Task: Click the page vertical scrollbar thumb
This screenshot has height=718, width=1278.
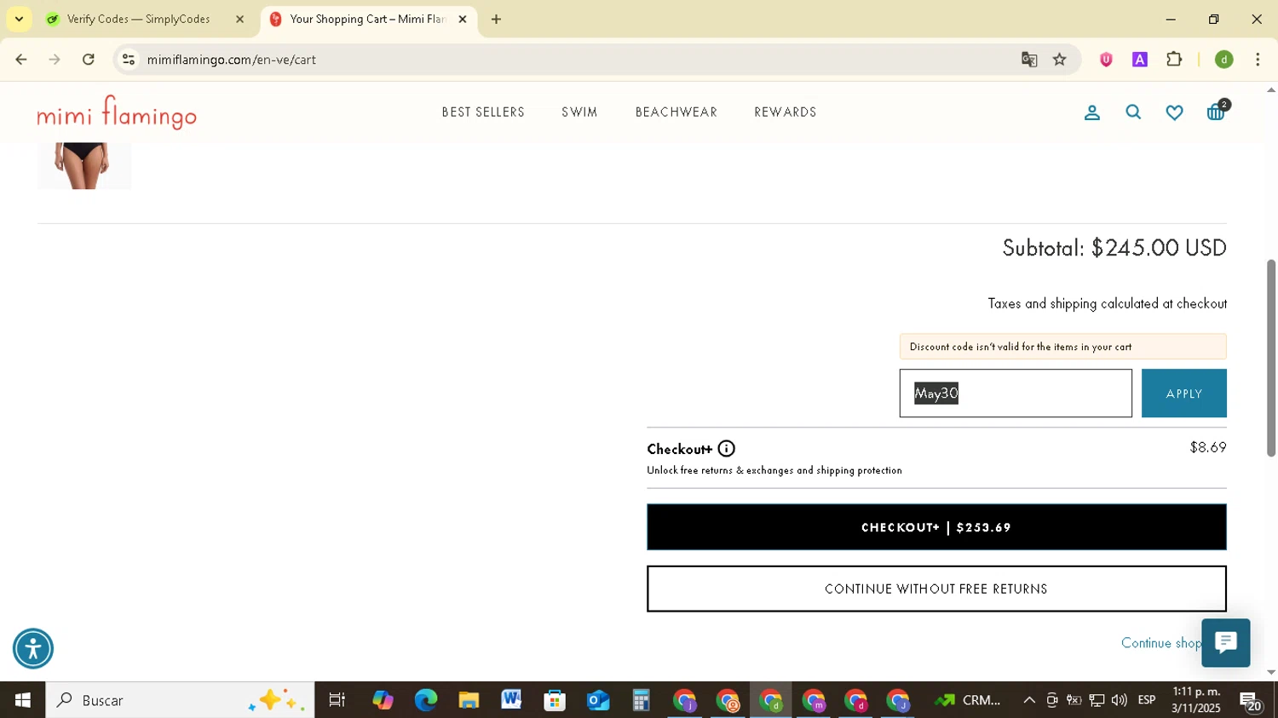Action: (1271, 358)
